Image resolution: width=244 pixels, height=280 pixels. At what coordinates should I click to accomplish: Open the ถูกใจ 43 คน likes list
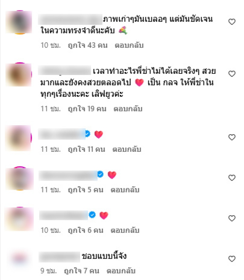[x=88, y=45]
